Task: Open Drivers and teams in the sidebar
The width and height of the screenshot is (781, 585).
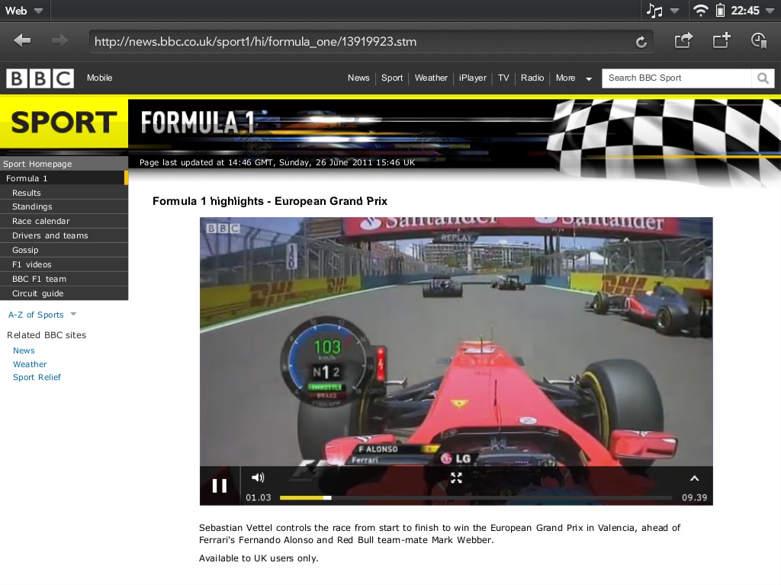Action: 64,235
